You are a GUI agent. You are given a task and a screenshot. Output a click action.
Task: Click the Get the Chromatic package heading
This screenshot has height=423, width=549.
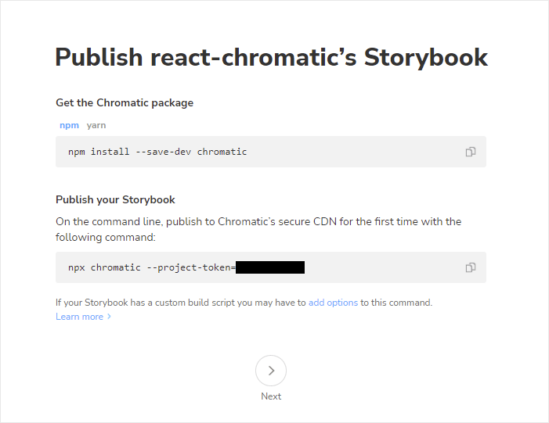coord(125,102)
